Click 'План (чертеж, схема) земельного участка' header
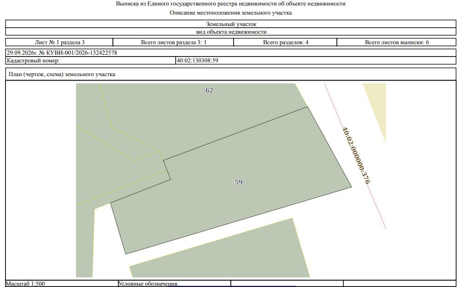Screen dimensions: 458x287 (62, 74)
